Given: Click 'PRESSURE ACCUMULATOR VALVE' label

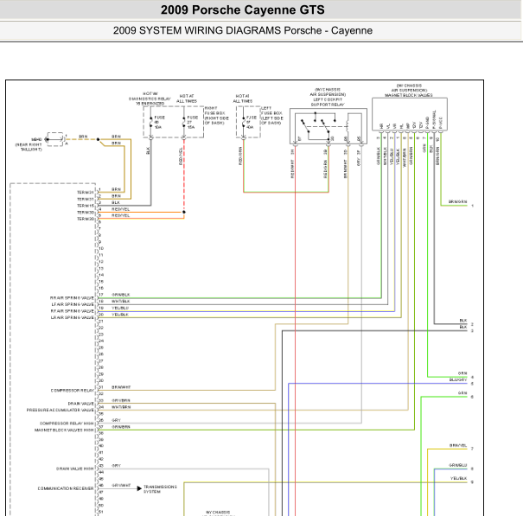Looking at the screenshot, I should (61, 410).
